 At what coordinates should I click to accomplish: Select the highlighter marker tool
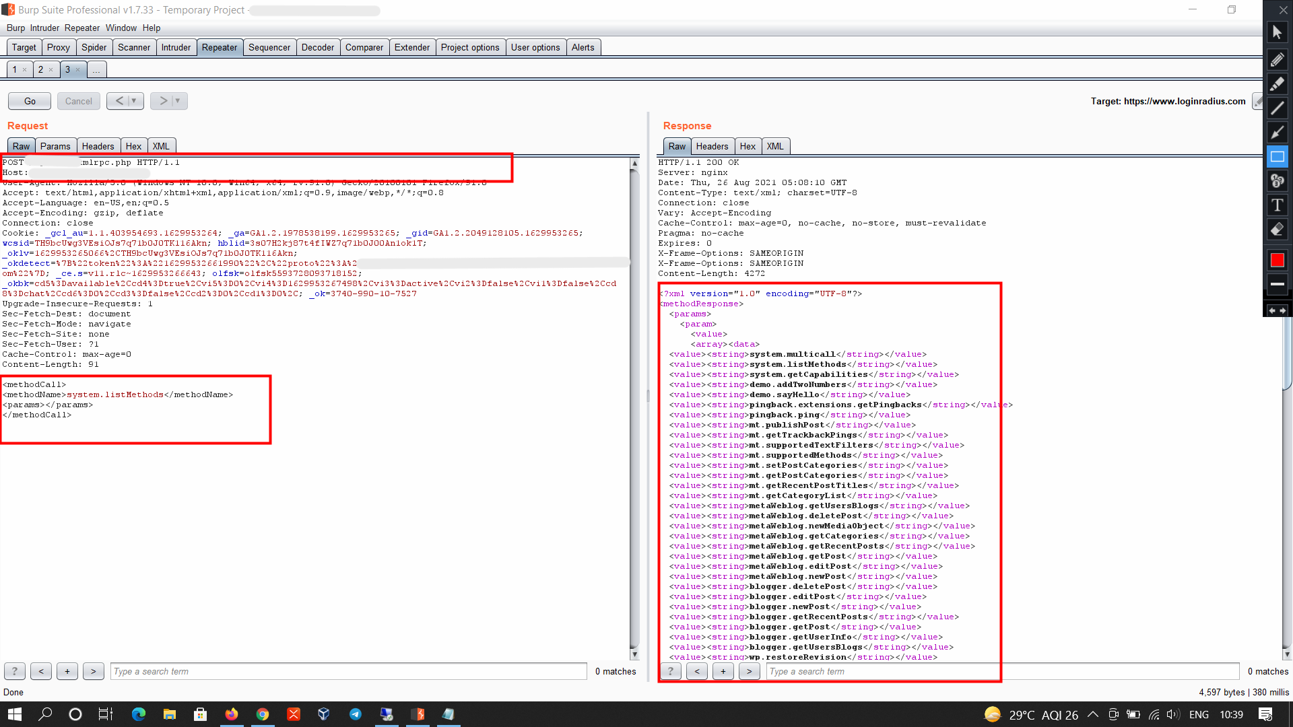pos(1277,84)
